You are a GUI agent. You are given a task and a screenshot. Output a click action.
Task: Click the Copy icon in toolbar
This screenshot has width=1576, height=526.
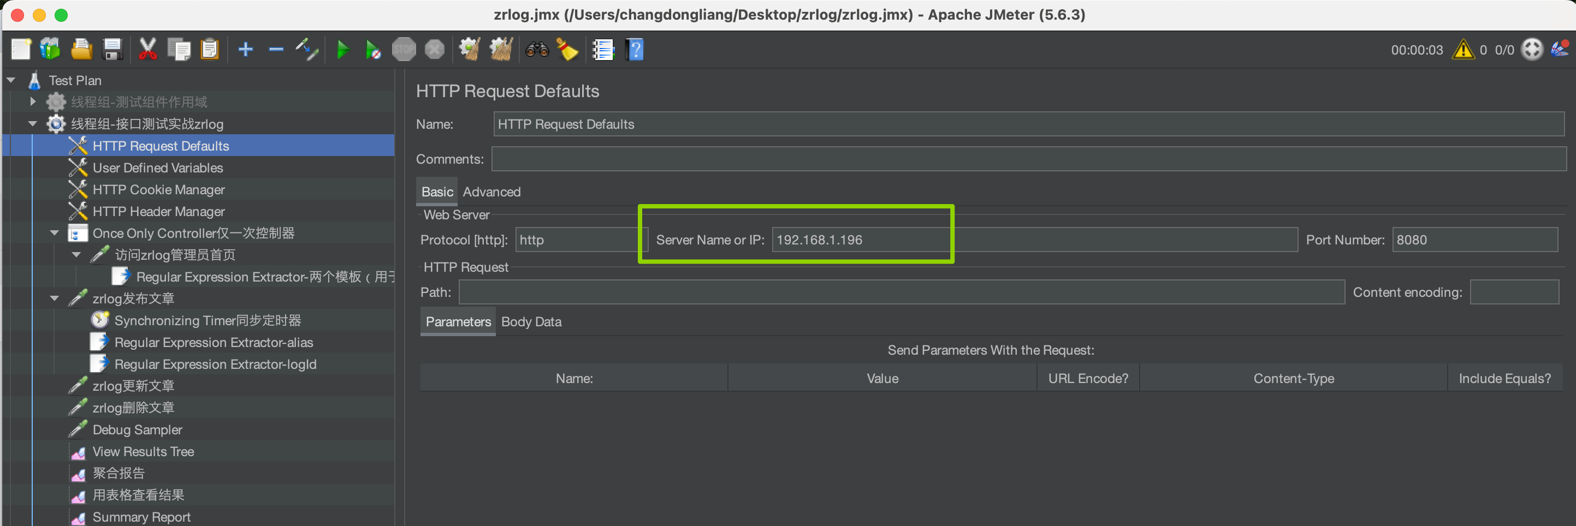179,50
